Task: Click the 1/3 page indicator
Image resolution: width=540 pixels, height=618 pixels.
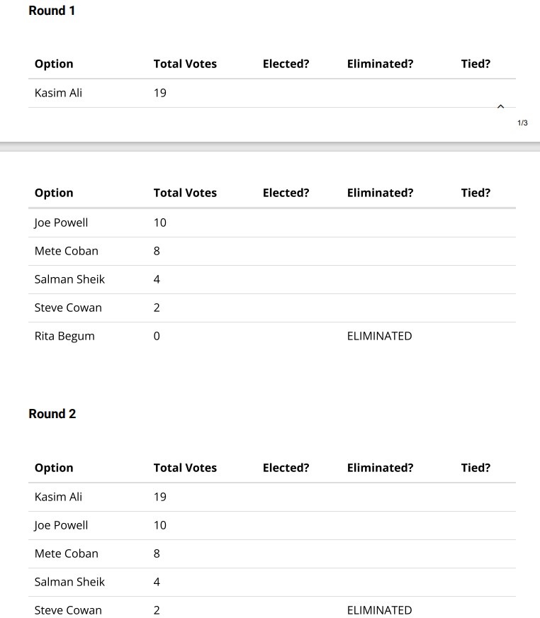Action: (522, 123)
